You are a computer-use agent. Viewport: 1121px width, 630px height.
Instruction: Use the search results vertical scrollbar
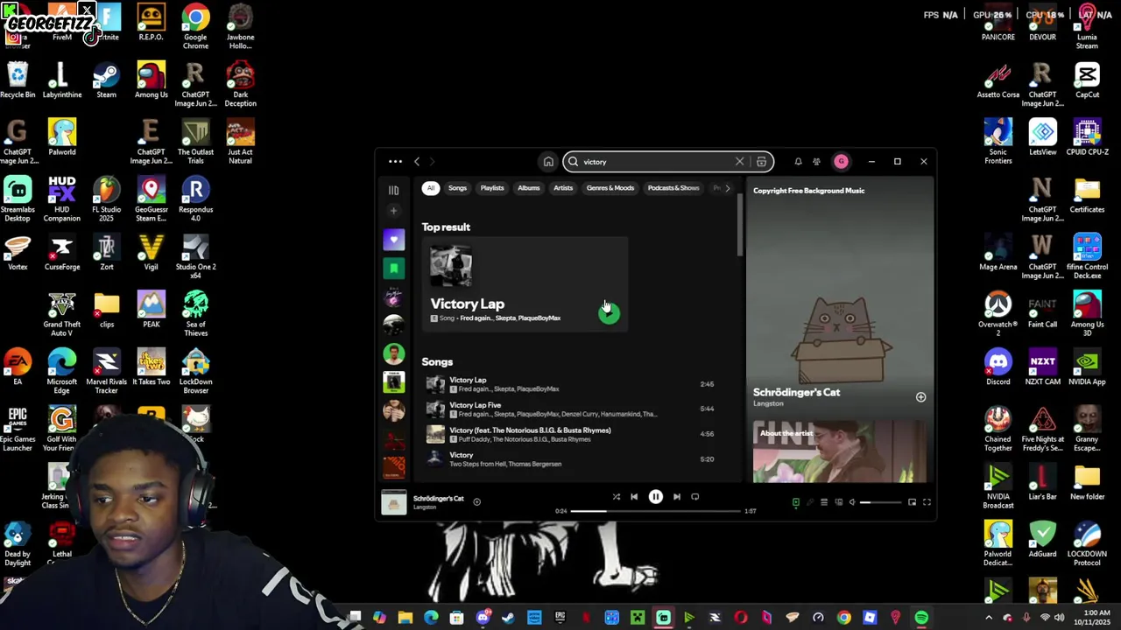point(741,223)
